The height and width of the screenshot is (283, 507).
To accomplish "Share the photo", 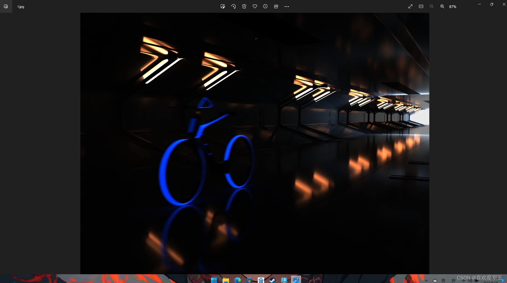I will [x=276, y=6].
